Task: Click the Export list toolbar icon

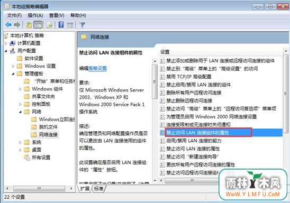Action: pyautogui.click(x=50, y=25)
